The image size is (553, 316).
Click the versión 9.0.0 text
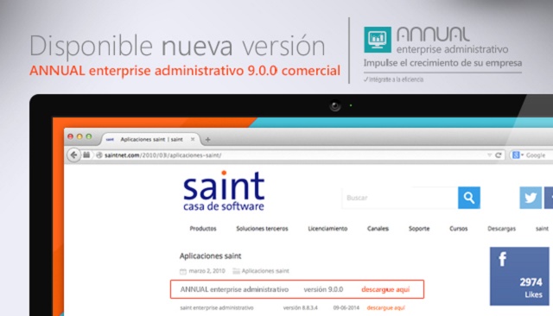(x=323, y=289)
